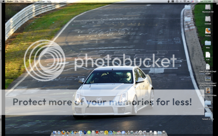Open the View menu

coord(28,1)
